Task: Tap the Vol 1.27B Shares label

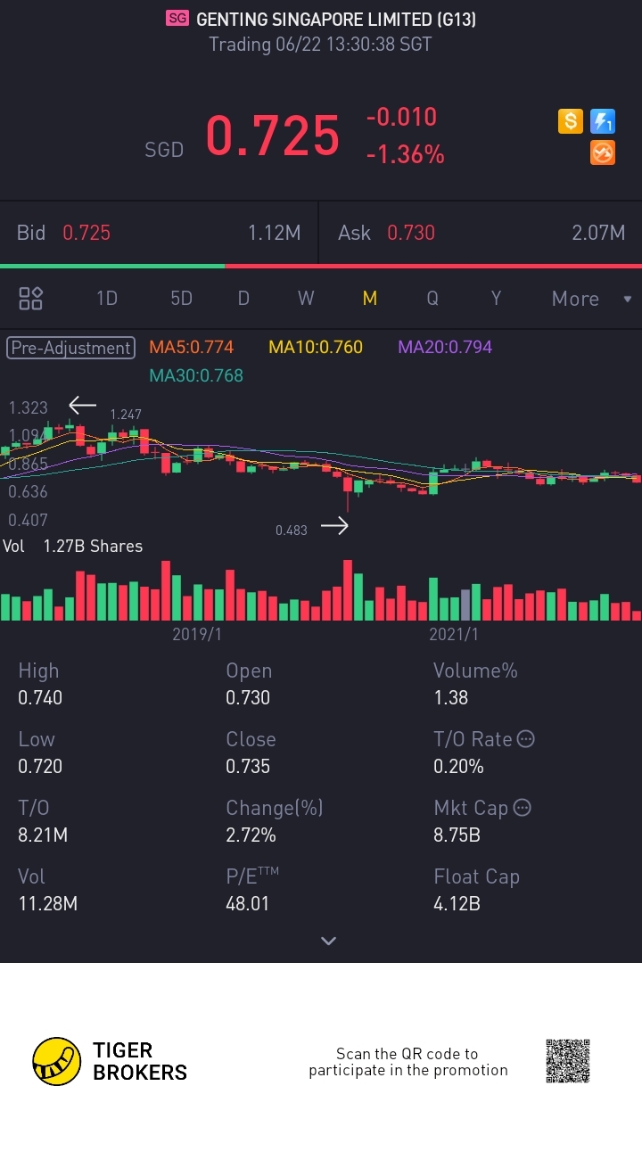Action: pos(72,547)
